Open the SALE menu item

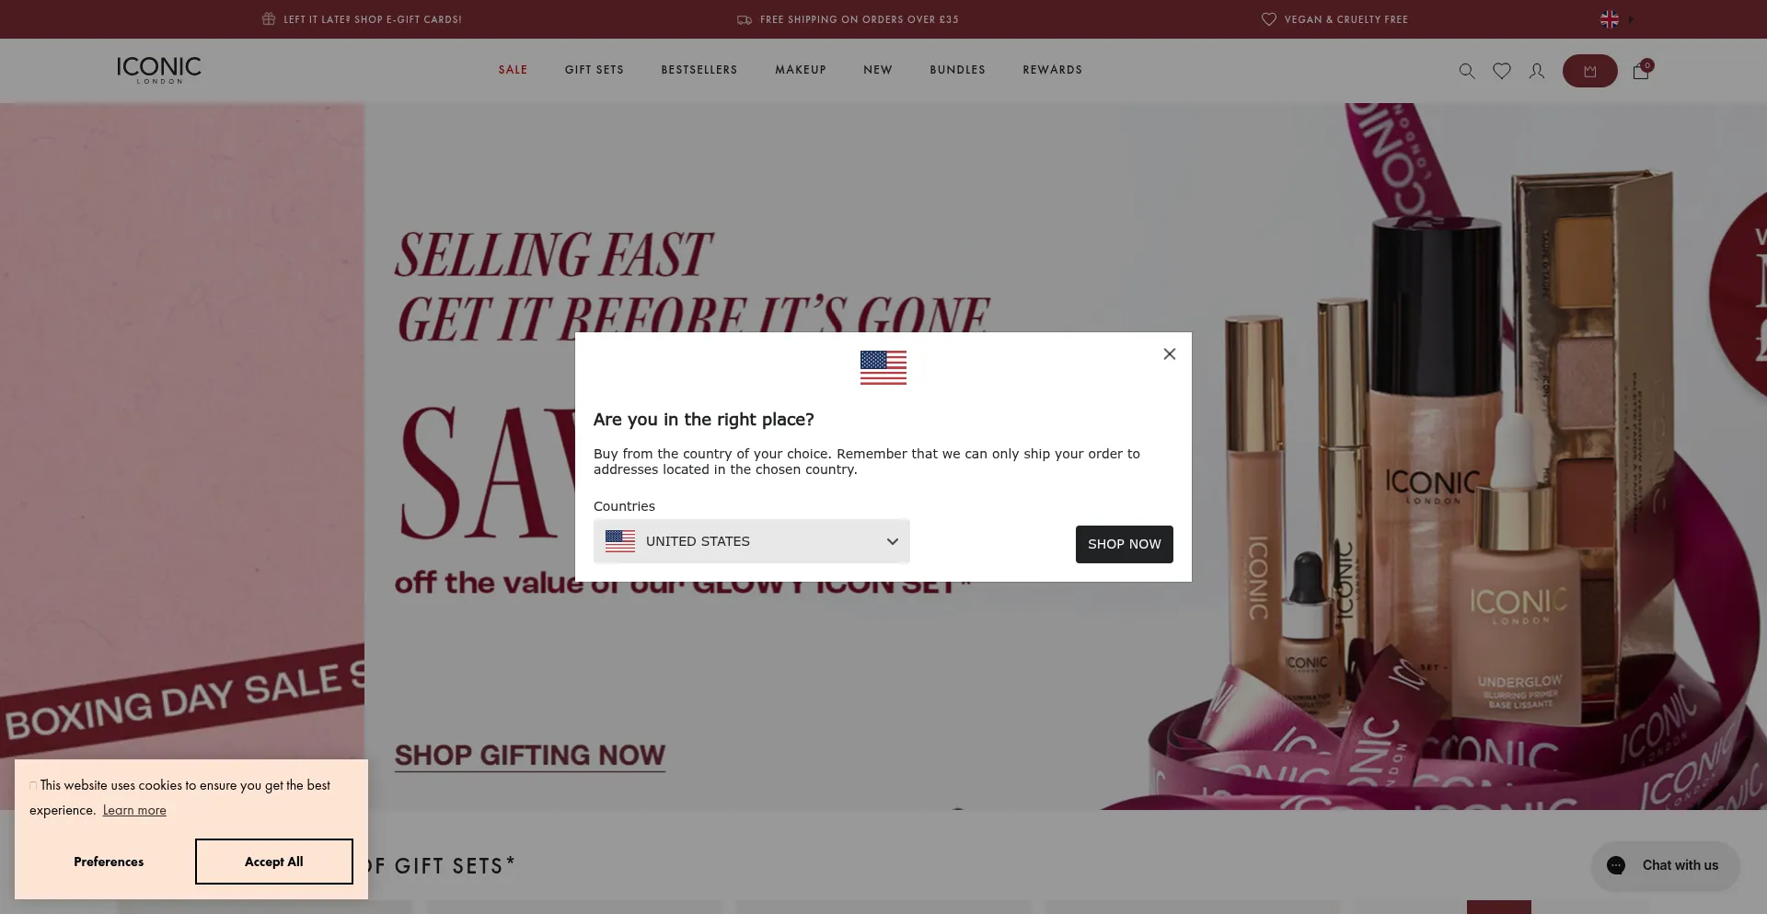[x=513, y=70]
